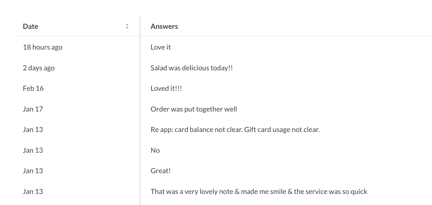
Task: Open the gift card usage feedback response
Action: tap(235, 130)
